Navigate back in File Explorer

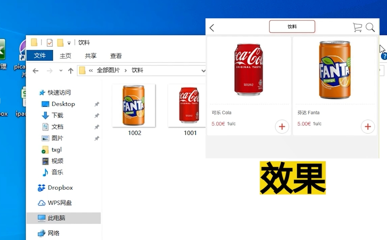[36, 71]
